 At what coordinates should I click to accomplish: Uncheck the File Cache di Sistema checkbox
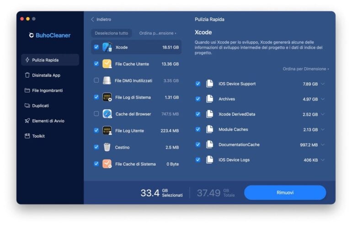[96, 163]
